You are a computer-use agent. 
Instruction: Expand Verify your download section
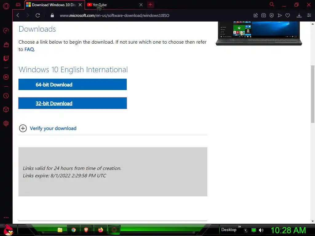[23, 128]
